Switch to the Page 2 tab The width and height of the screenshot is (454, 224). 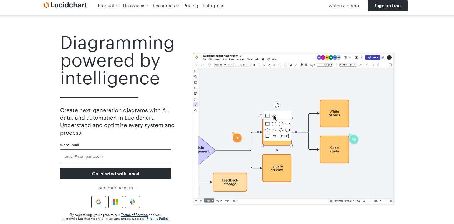tap(219, 200)
